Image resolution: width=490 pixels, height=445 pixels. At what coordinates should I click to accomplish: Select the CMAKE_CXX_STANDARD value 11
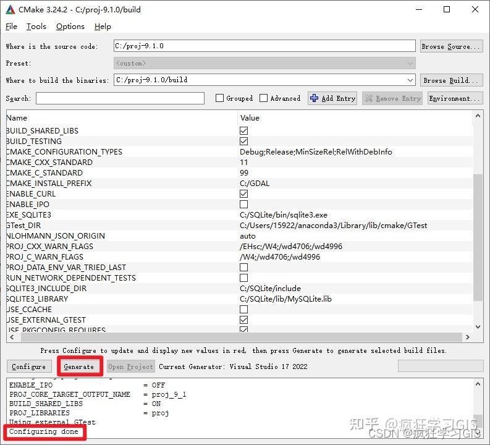click(243, 163)
